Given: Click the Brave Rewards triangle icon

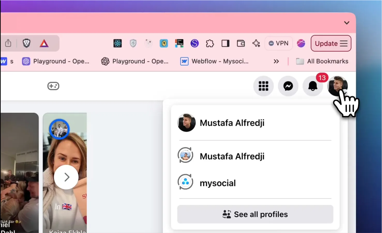Looking at the screenshot, I should pyautogui.click(x=44, y=43).
